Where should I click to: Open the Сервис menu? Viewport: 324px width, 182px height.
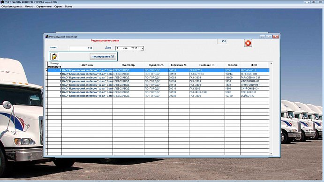[x=58, y=7]
